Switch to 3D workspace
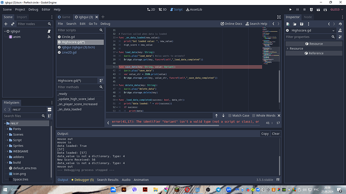Screen dimensions: 346x194 162,9
